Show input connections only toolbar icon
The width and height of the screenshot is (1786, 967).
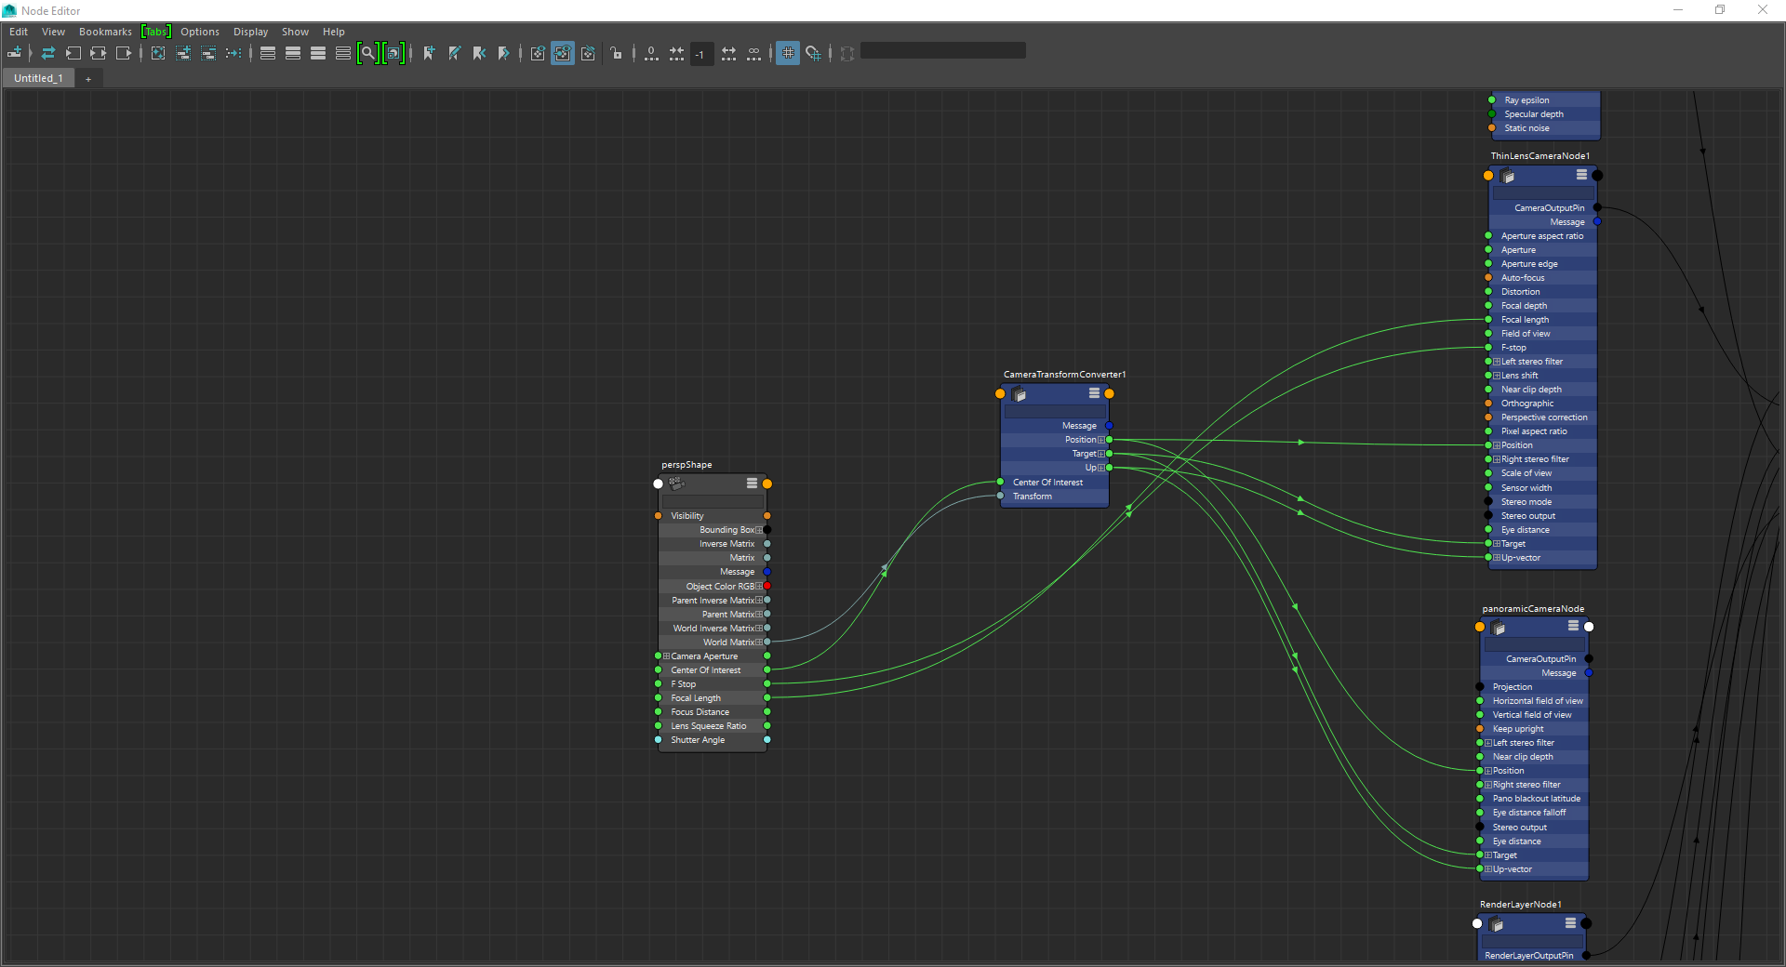point(73,53)
